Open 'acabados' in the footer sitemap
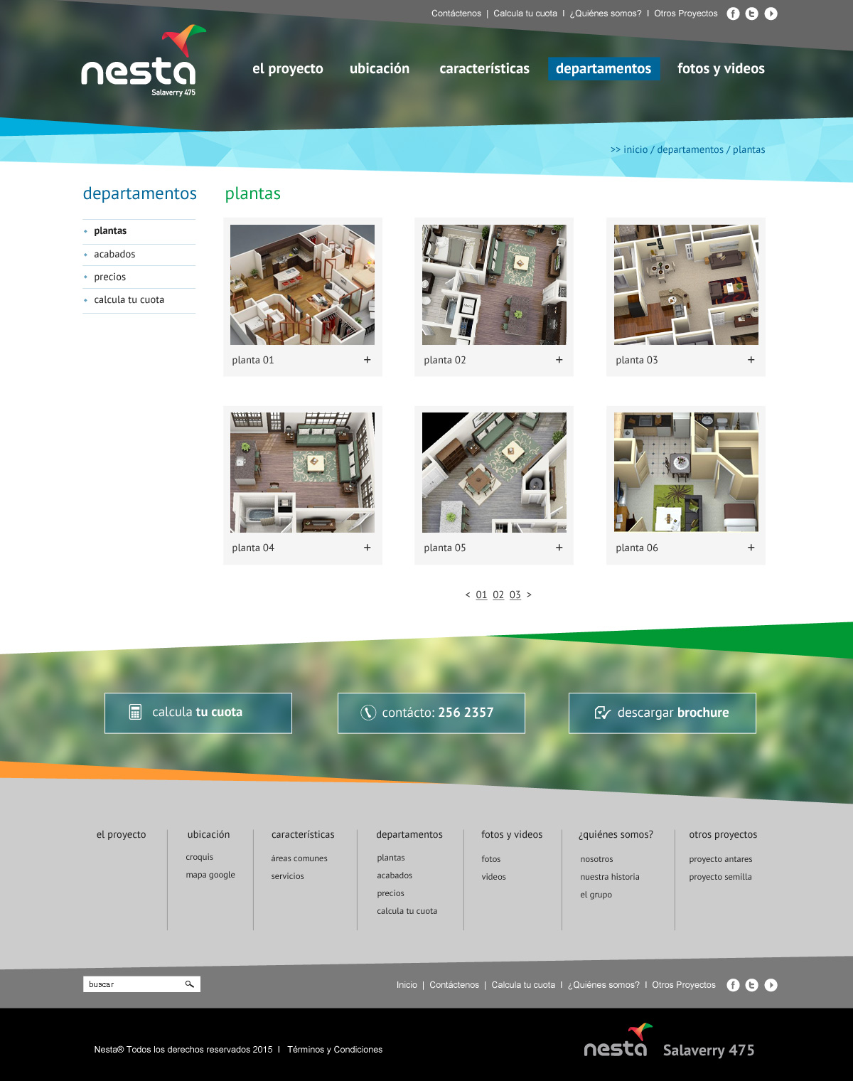The width and height of the screenshot is (853, 1081). [395, 876]
